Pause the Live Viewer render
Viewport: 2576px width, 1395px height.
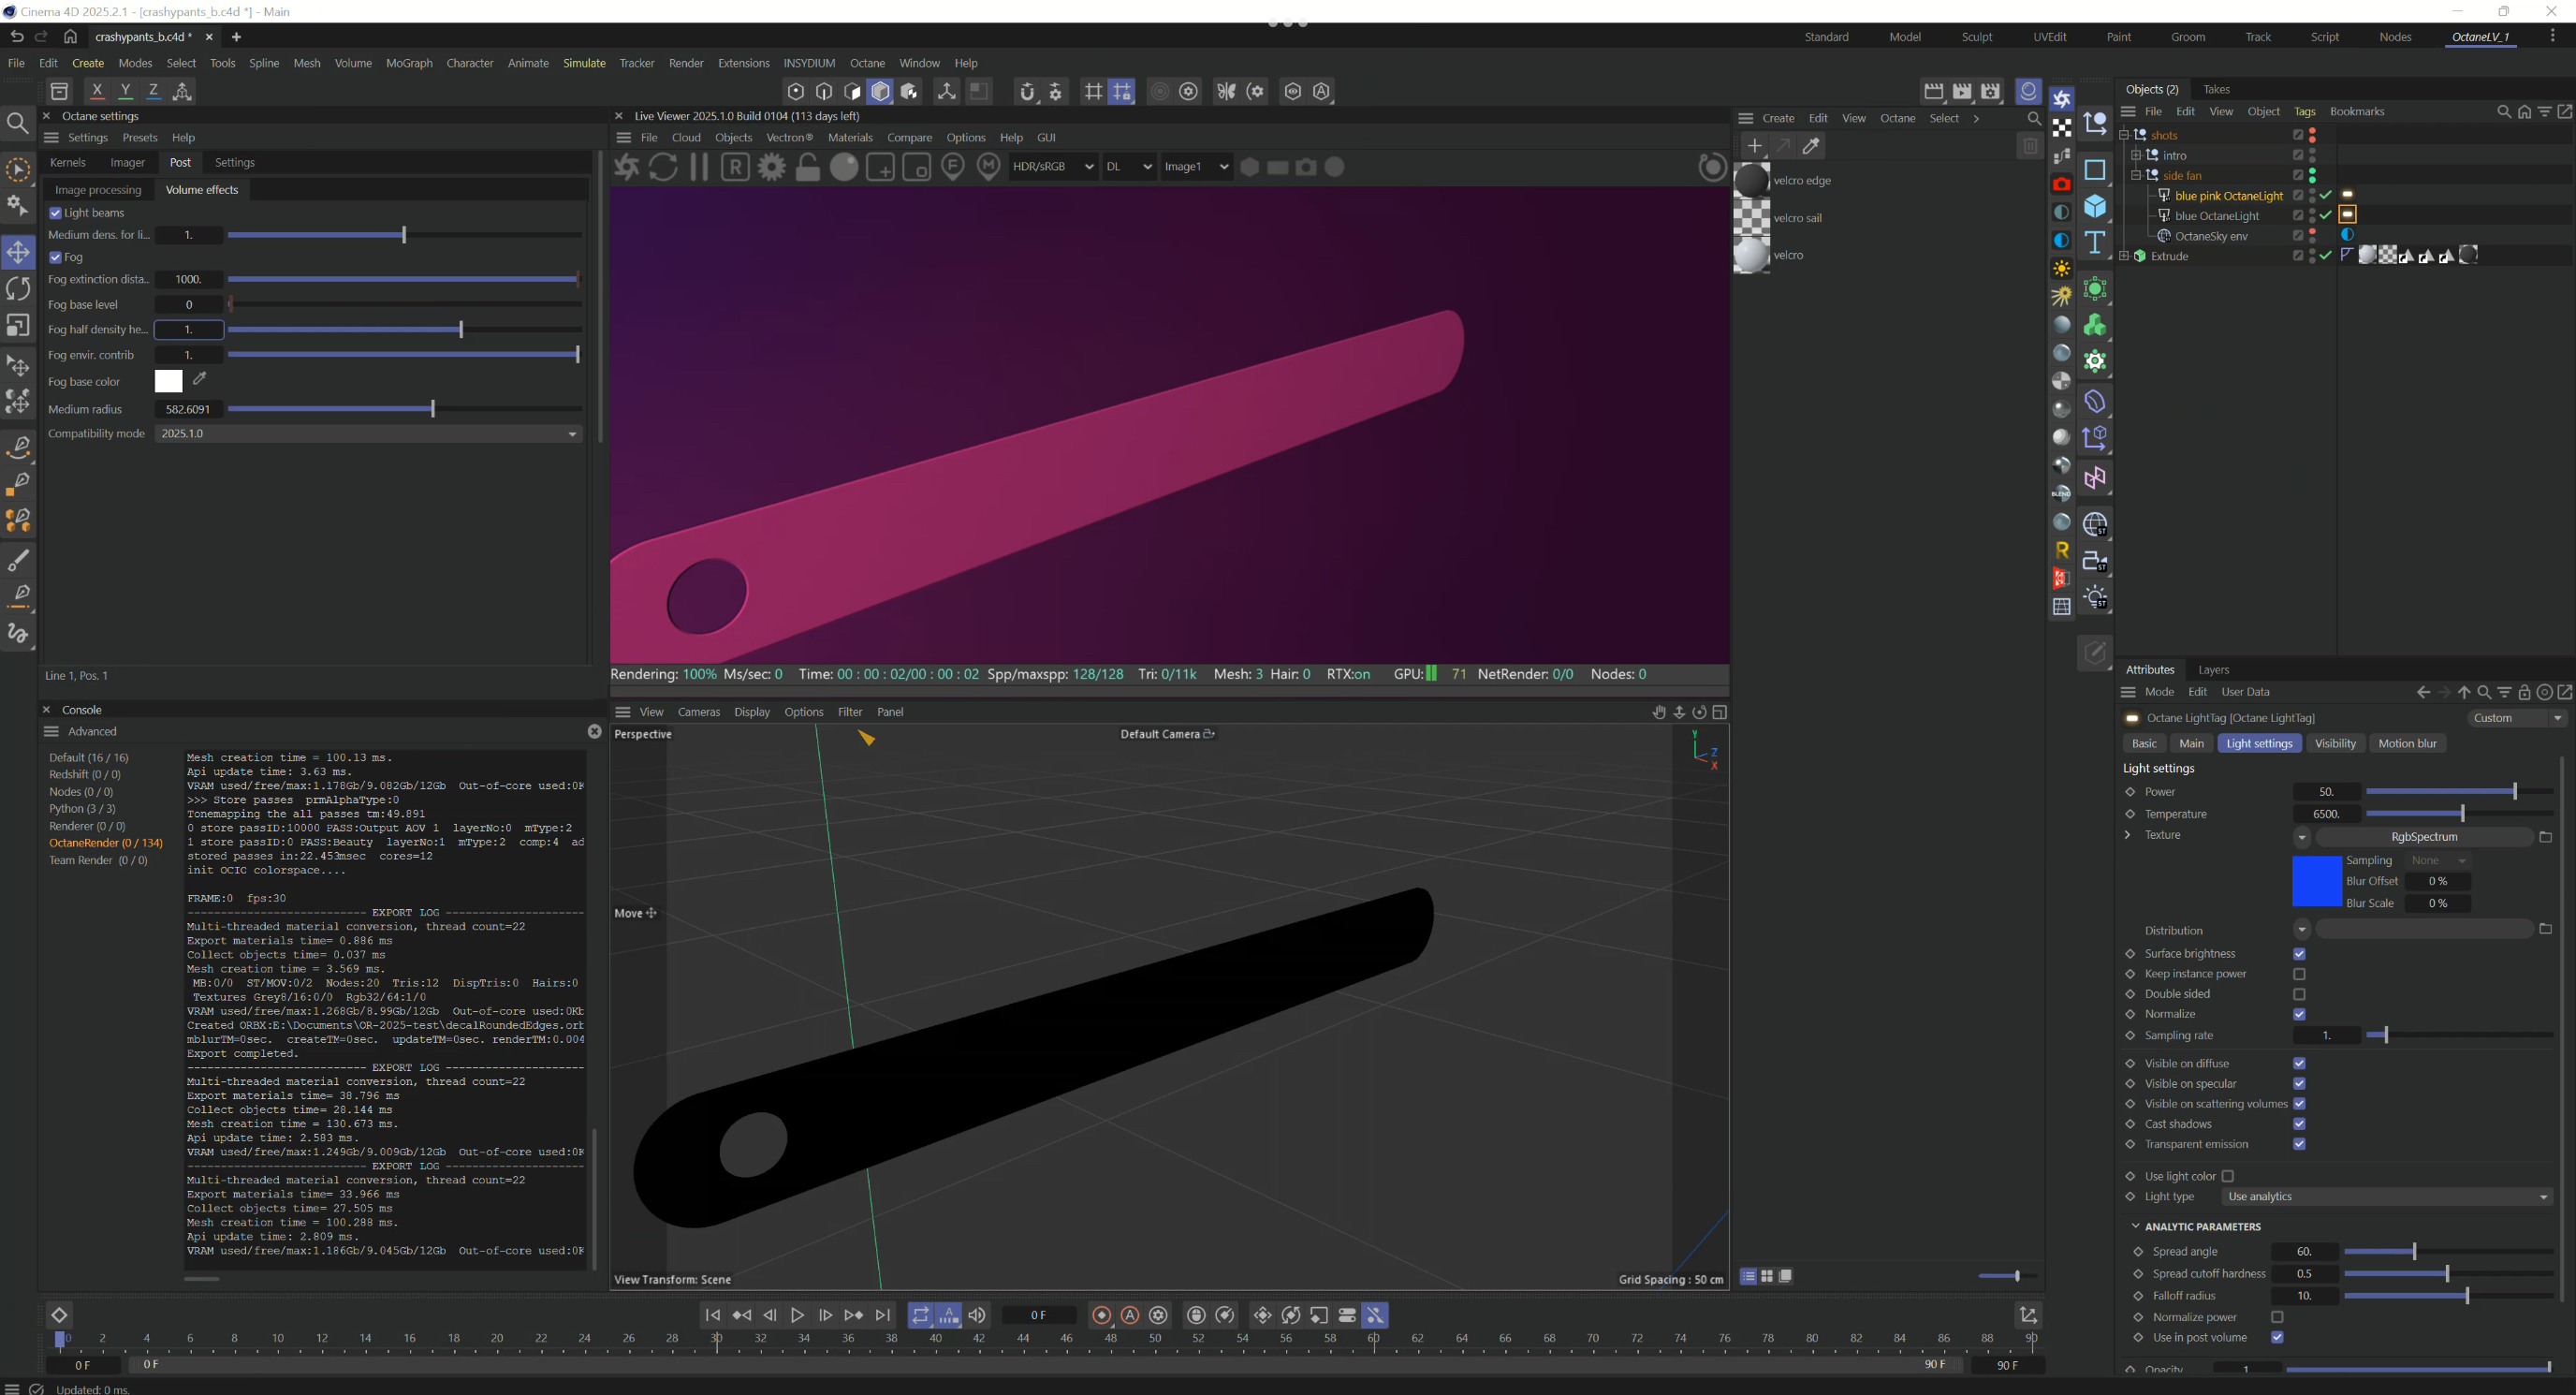click(x=699, y=167)
